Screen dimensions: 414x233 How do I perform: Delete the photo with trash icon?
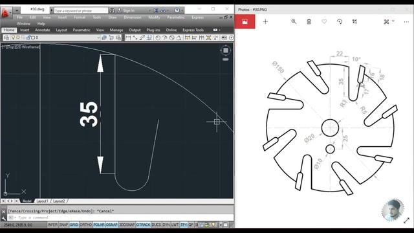tap(309, 21)
